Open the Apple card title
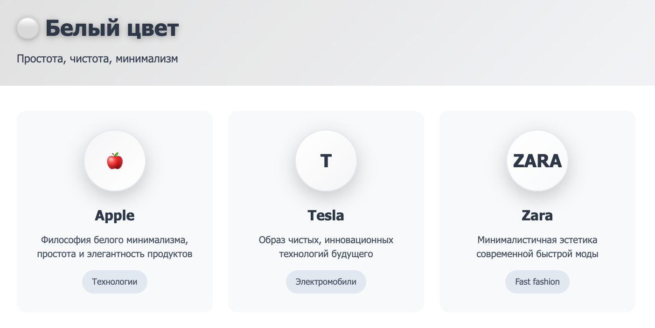Viewport: 655px width, 328px height. (x=115, y=216)
